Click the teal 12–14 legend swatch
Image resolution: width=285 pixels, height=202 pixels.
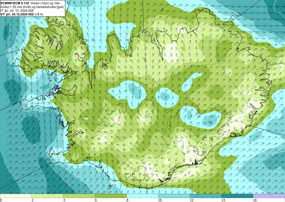point(206,196)
